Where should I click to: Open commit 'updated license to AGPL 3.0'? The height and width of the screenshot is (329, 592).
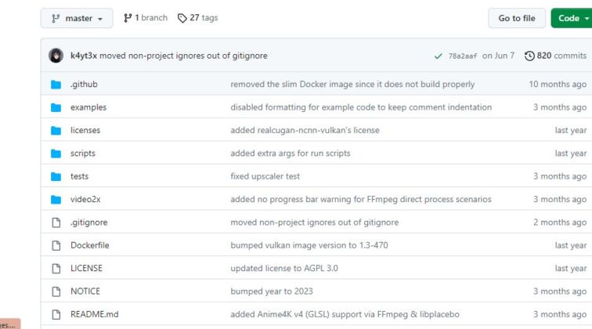pyautogui.click(x=284, y=268)
